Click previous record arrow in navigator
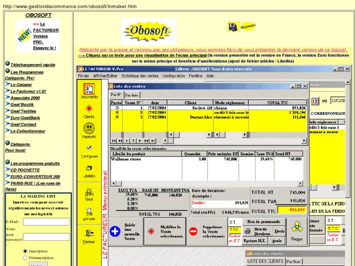355x266 pixels. tap(127, 141)
